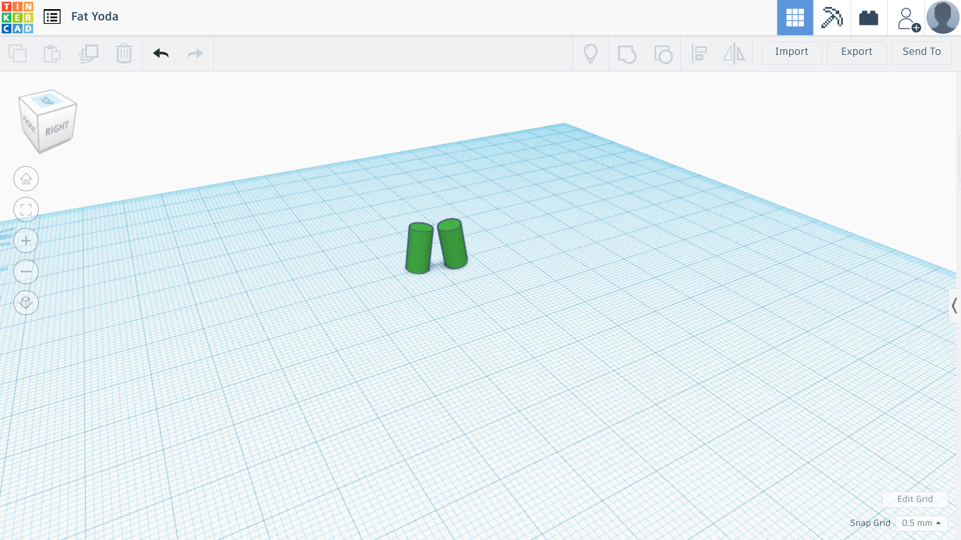Click the Paste icon

point(51,53)
